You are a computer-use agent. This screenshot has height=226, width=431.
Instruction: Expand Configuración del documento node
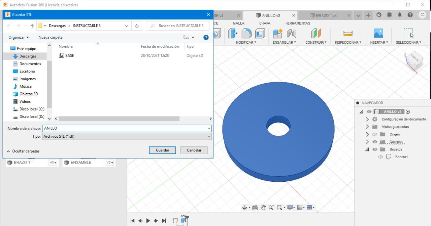point(367,119)
